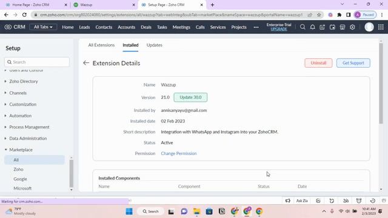Open the CRM search magnifier icon
Screen dimensions: 388x218
[x=303, y=27]
